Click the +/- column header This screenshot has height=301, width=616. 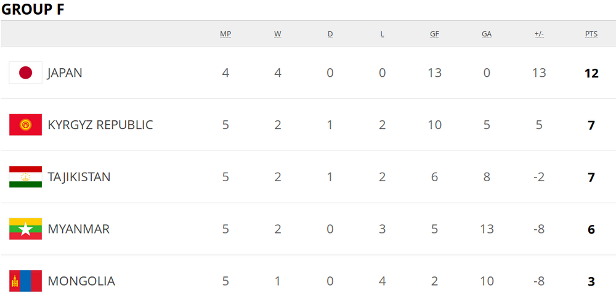pos(539,34)
